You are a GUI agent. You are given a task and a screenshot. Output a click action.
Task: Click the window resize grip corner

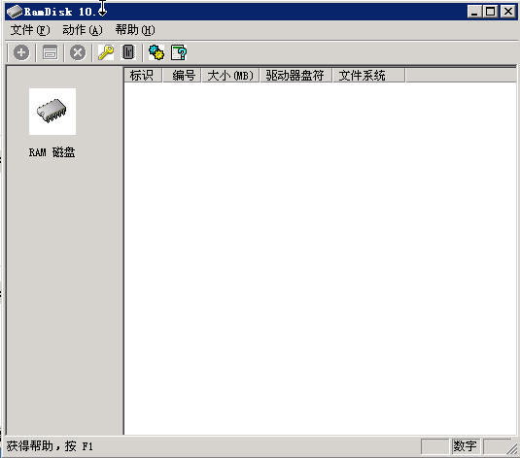(x=512, y=449)
